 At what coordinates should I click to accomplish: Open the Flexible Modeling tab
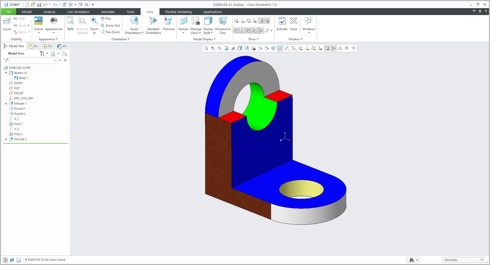(x=178, y=12)
